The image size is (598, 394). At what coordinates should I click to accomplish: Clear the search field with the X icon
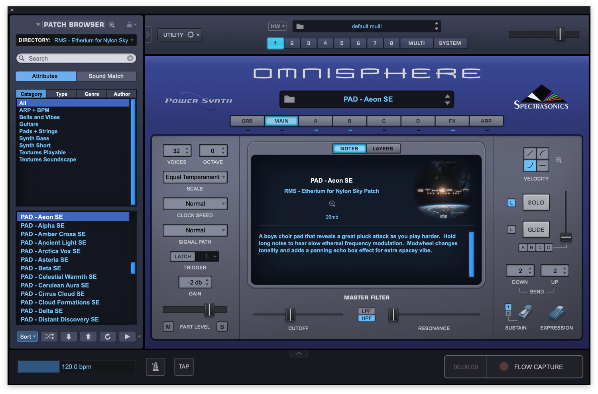click(x=130, y=58)
